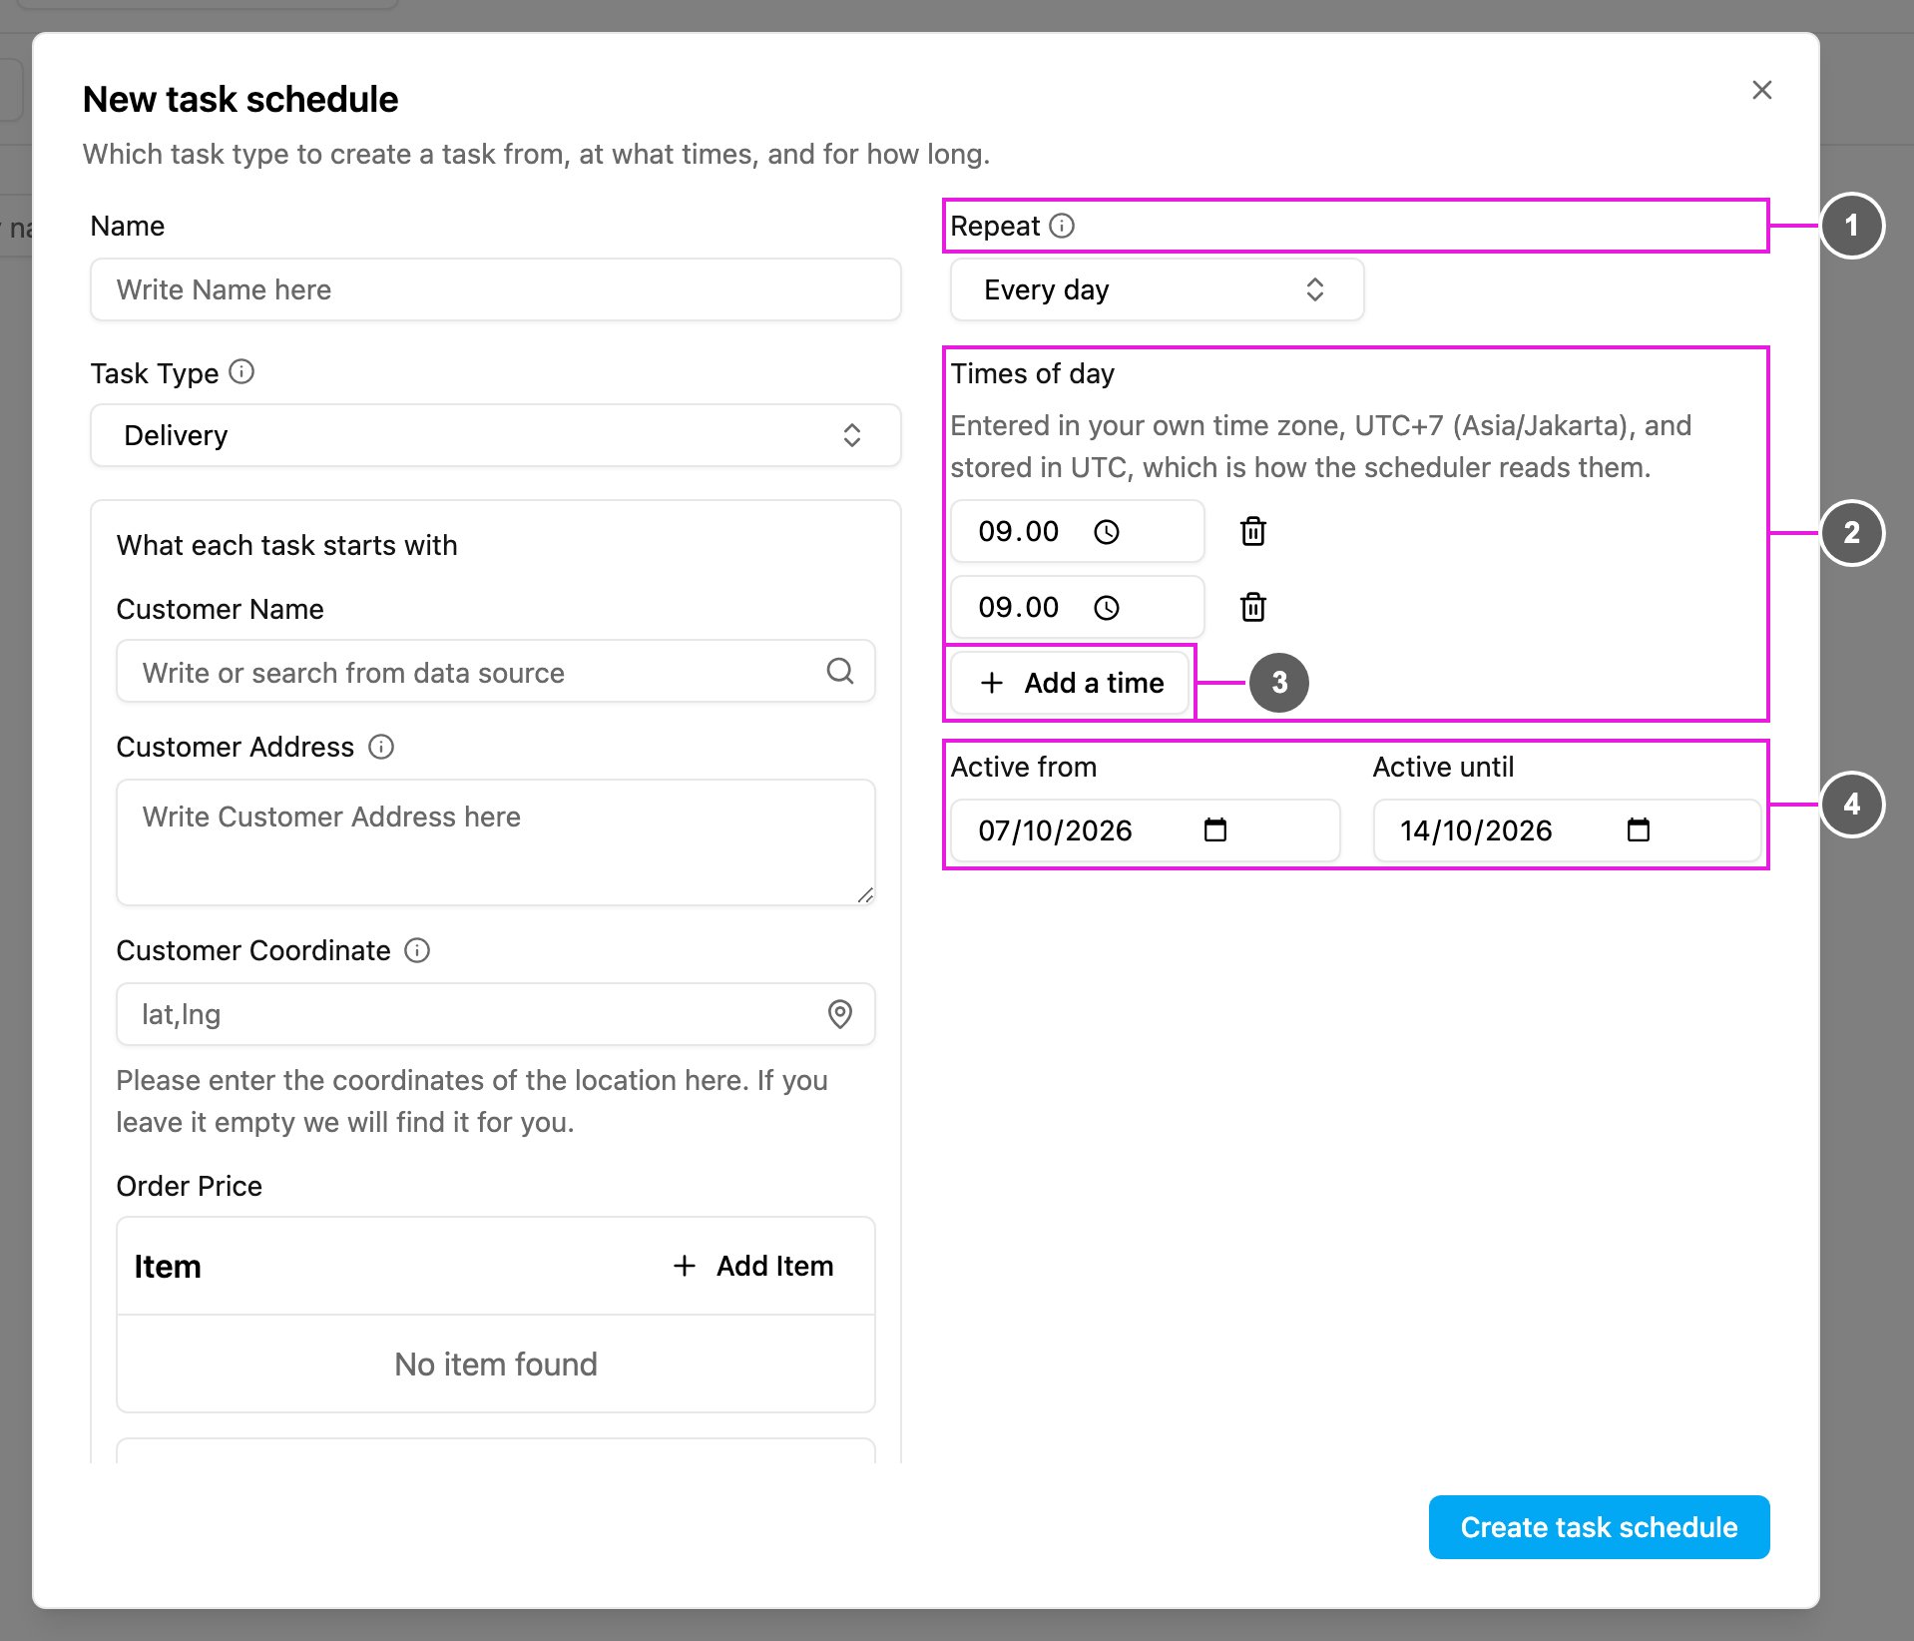Open the Repeat 'Every day' dropdown
This screenshot has height=1641, width=1914.
click(x=1158, y=289)
